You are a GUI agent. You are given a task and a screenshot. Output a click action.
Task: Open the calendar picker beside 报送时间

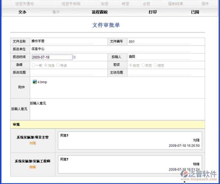coord(74,57)
